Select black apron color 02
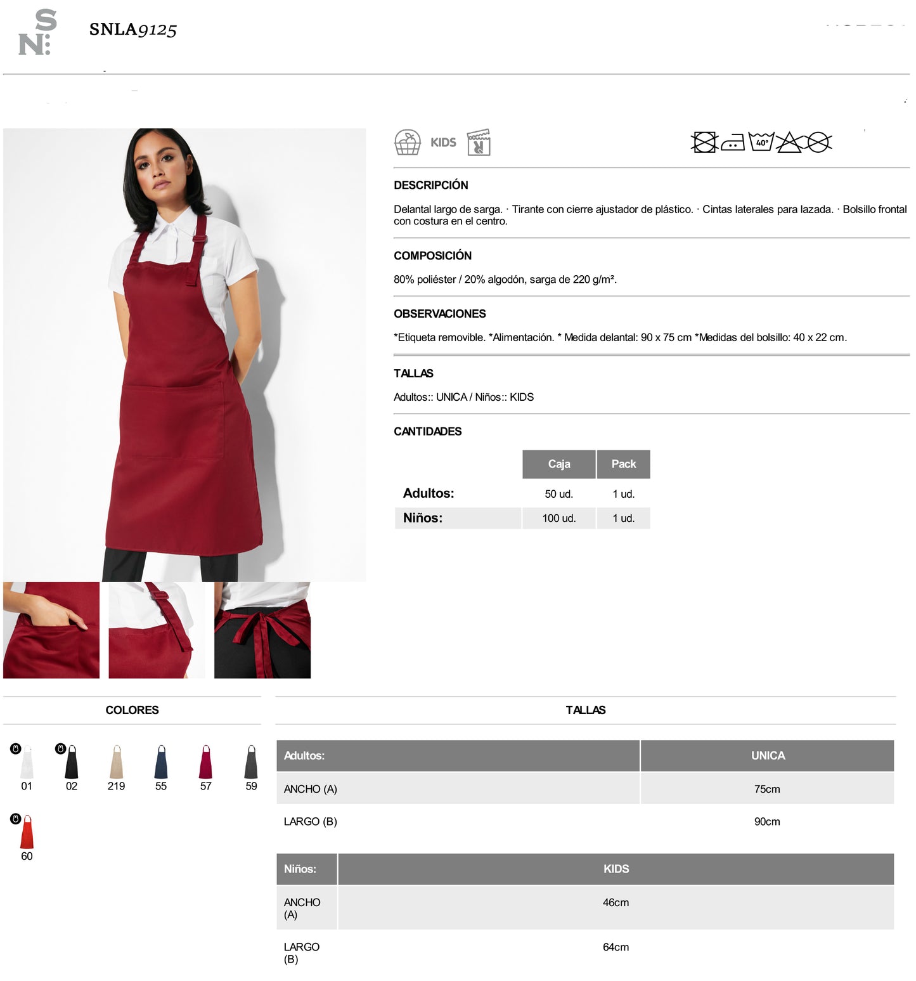The width and height of the screenshot is (916, 981). (x=72, y=762)
